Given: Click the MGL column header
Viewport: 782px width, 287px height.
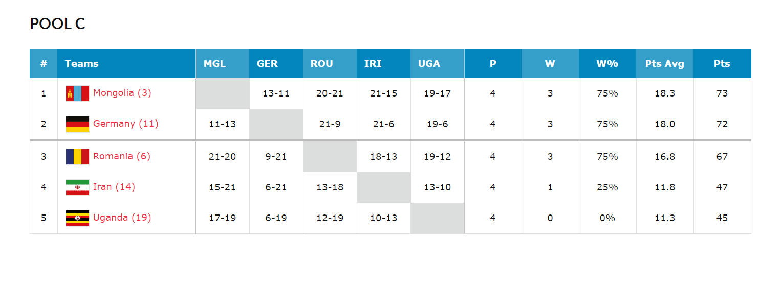Looking at the screenshot, I should coord(214,64).
